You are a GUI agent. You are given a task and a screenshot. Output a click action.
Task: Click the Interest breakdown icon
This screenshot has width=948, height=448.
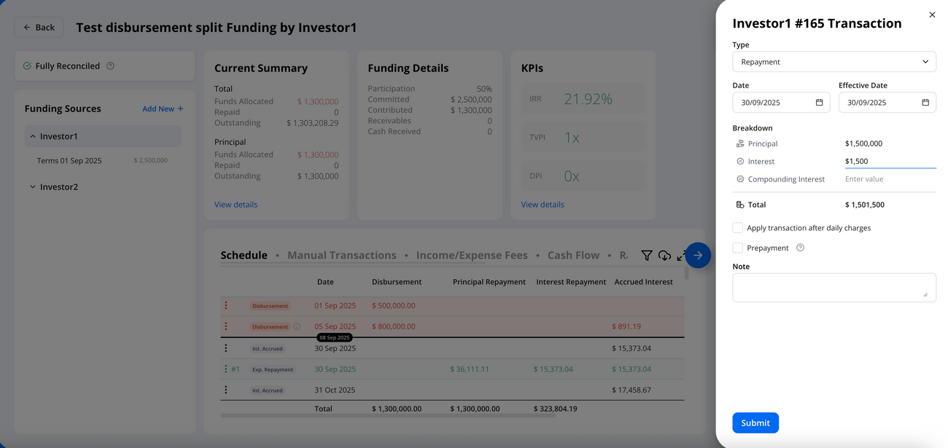[x=740, y=162]
